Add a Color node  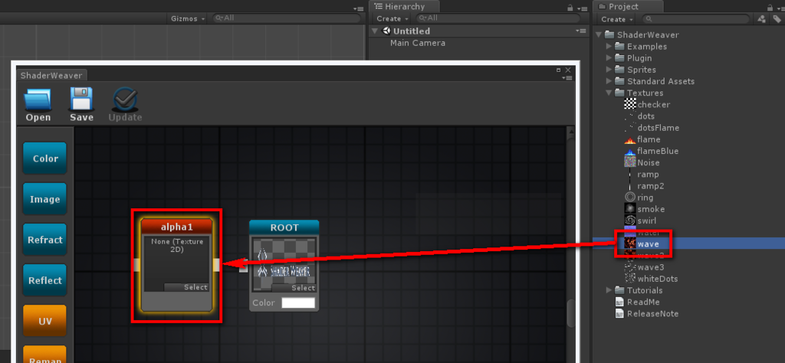point(45,159)
